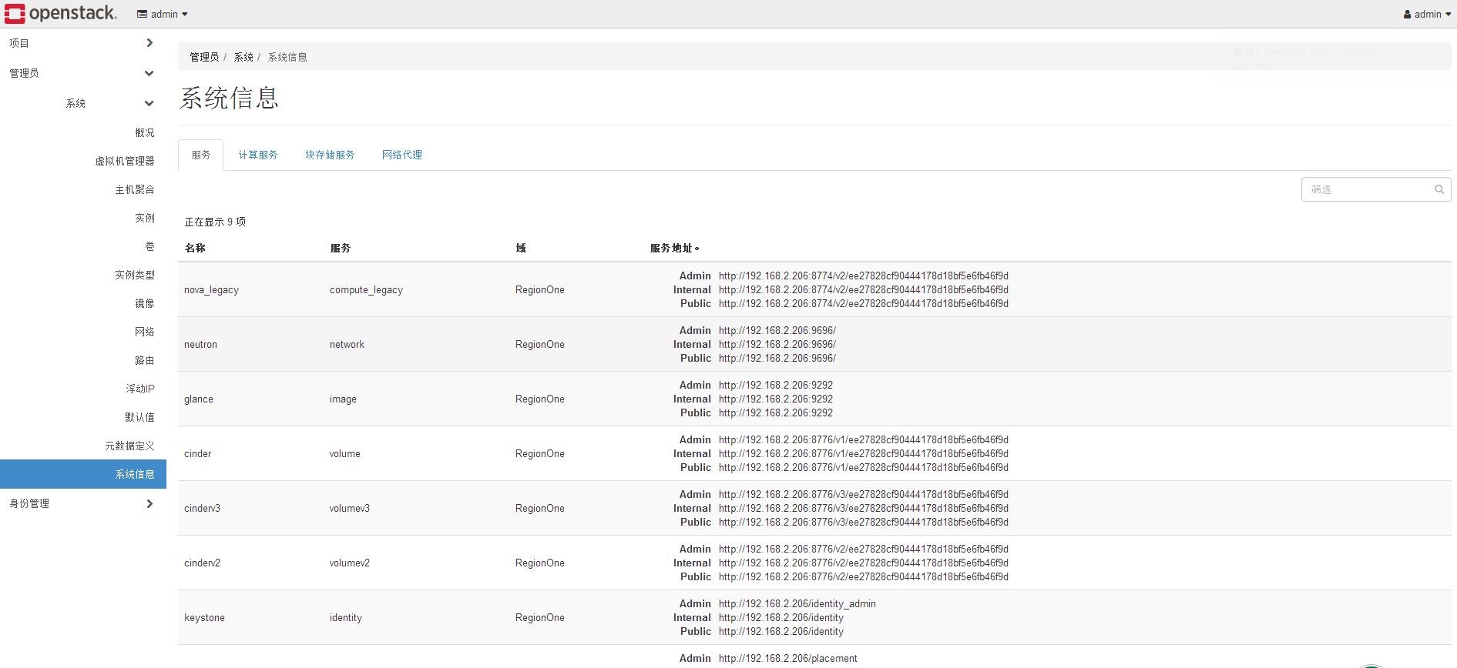Viewport: 1457px width, 668px height.
Task: Collapse the 系统 submenu chevron
Action: pos(149,103)
